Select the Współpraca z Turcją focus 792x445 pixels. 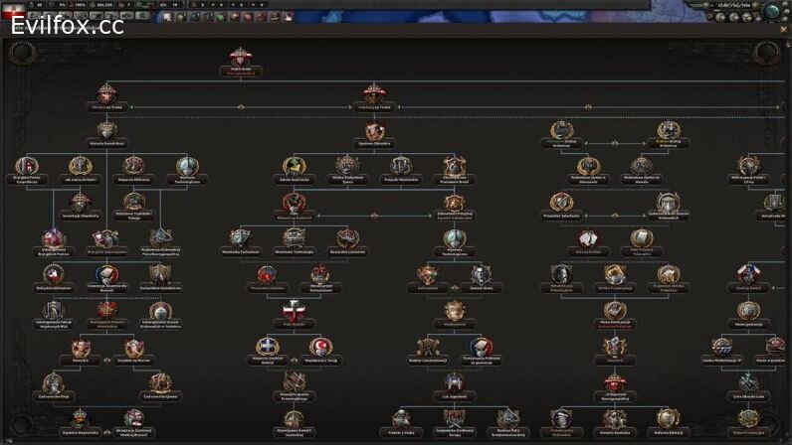click(x=321, y=347)
